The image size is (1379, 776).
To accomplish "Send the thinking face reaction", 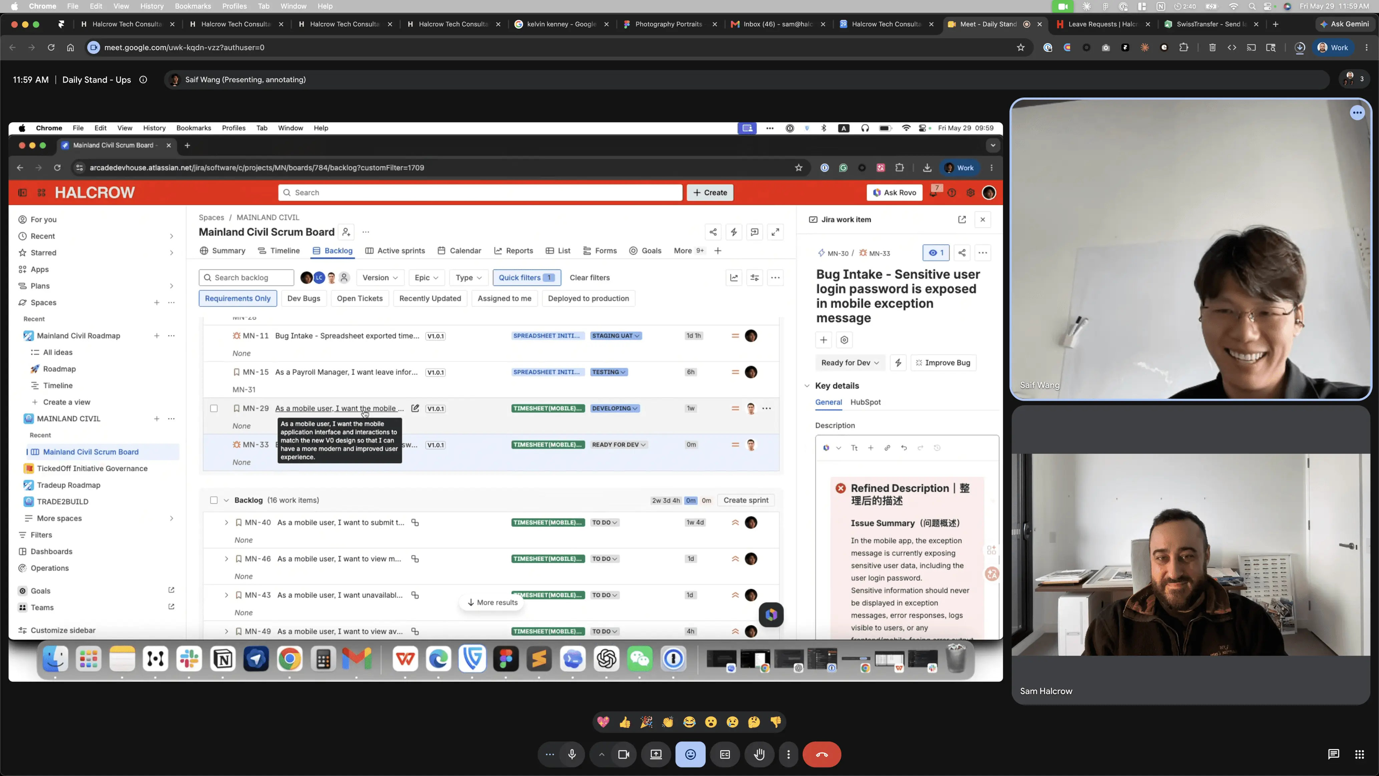I will click(754, 722).
